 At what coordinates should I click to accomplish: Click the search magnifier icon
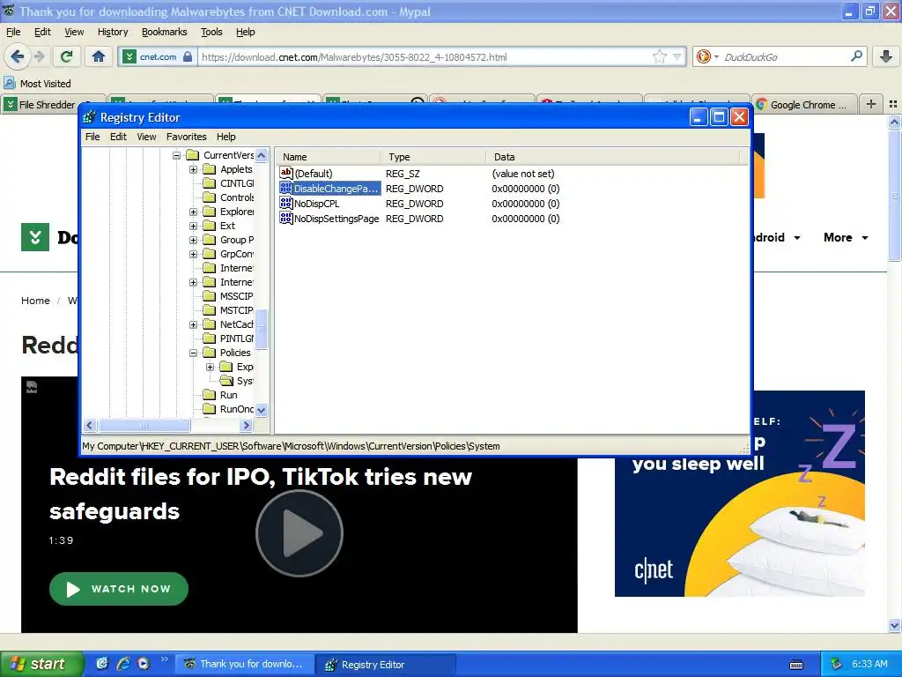[x=856, y=56]
